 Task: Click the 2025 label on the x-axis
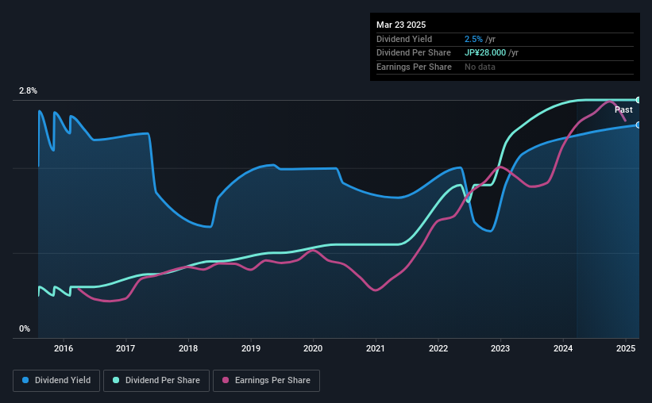626,348
